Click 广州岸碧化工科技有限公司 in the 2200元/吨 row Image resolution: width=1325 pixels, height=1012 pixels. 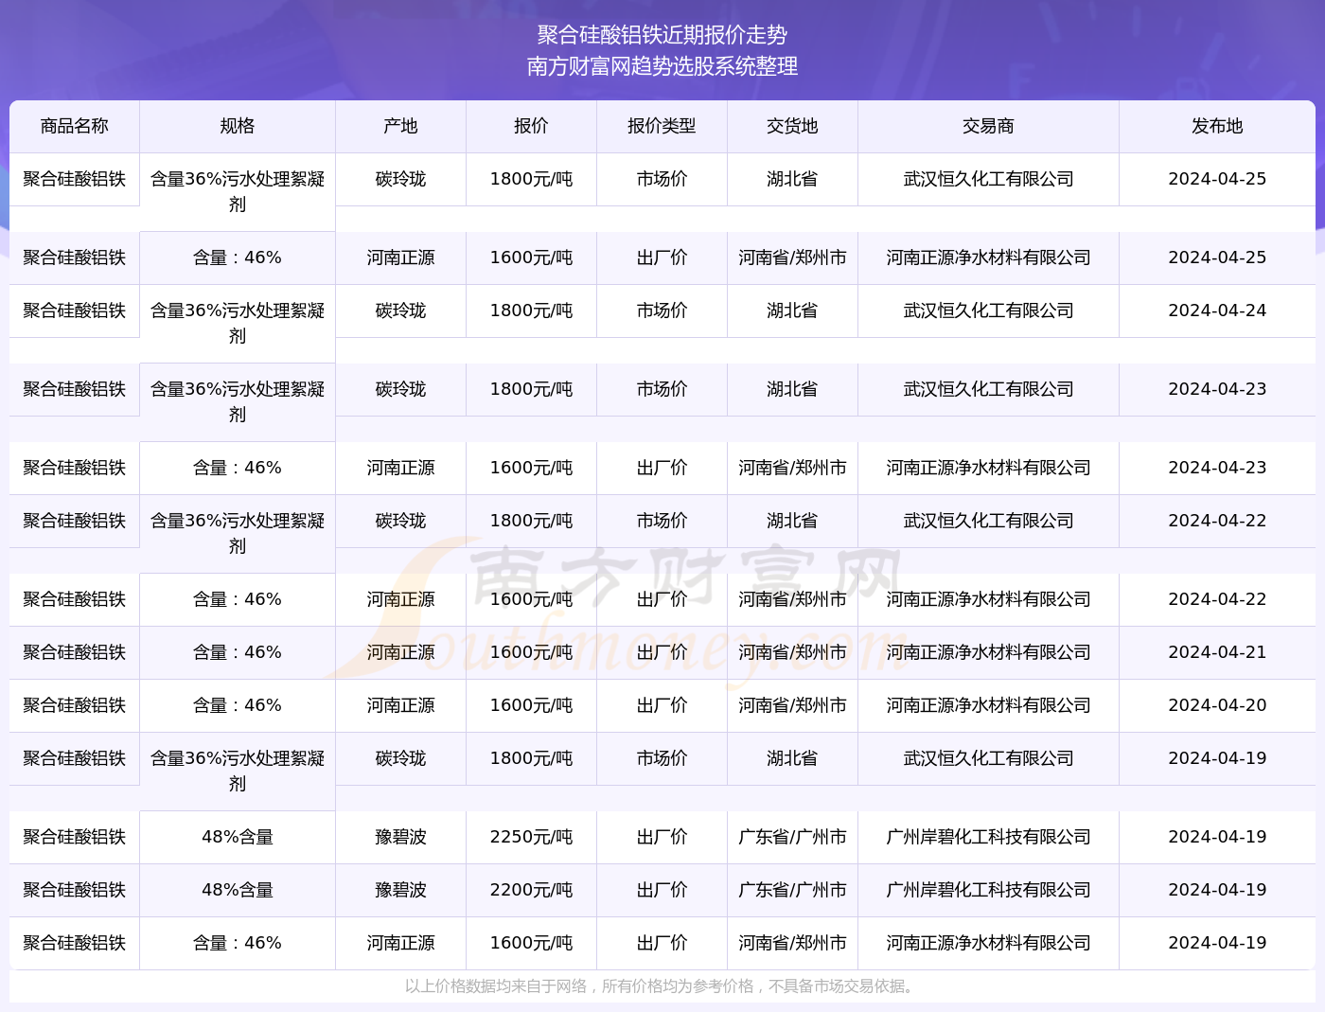[989, 890]
